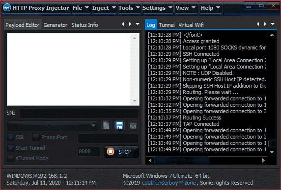The image size is (281, 190).
Task: Click the log vertical scrollbar thumb
Action: [272, 143]
